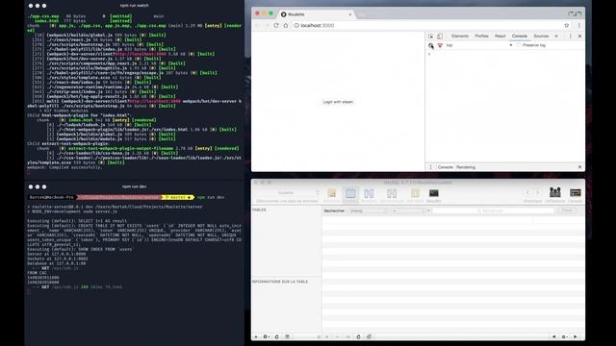This screenshot has height=346, width=616.
Task: Toggle the table information pane icon
Action: (x=287, y=337)
